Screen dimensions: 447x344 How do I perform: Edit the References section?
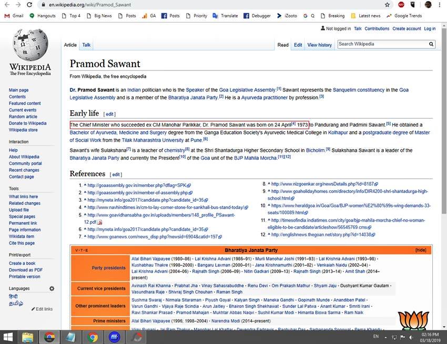point(116,174)
